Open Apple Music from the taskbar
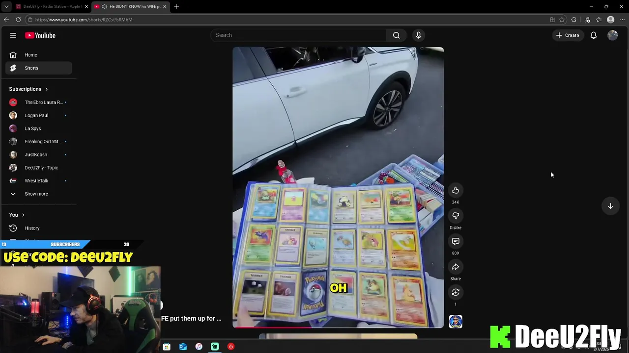Screen dimensions: 629x353 point(199,347)
